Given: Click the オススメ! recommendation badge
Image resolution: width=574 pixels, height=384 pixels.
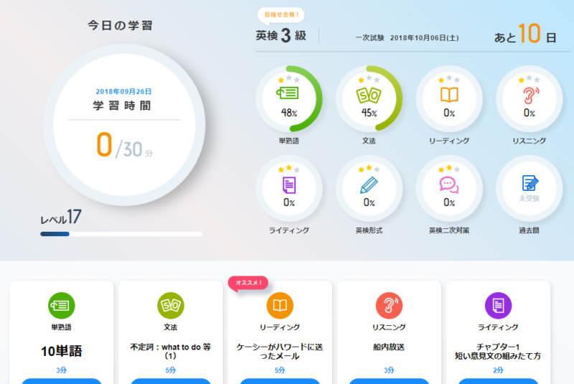Looking at the screenshot, I should 248,283.
